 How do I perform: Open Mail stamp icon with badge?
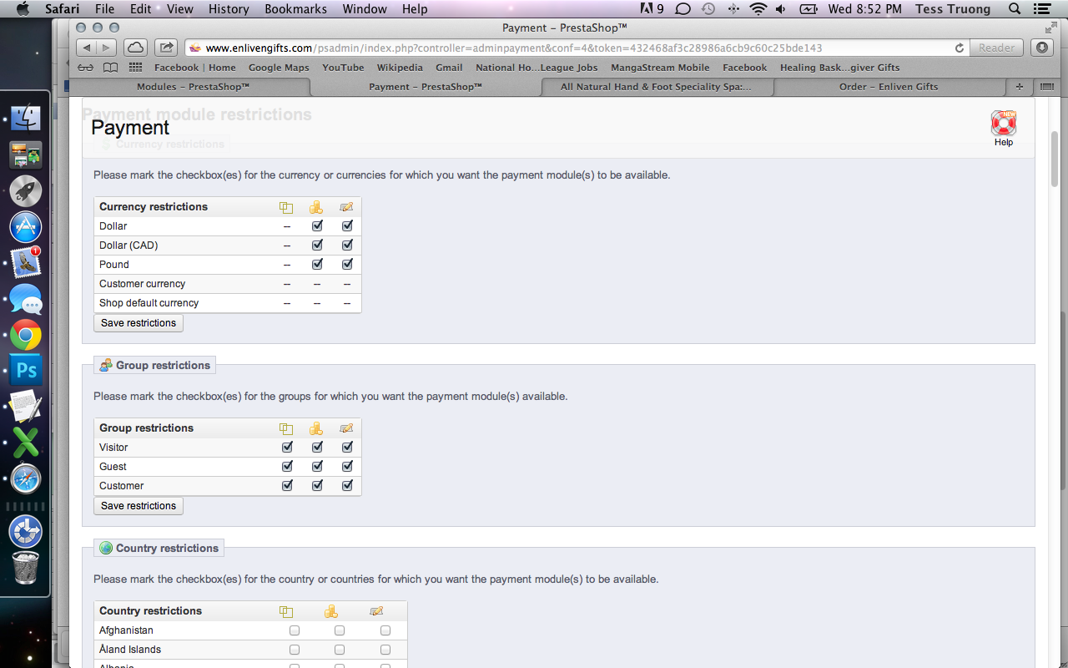(x=26, y=263)
